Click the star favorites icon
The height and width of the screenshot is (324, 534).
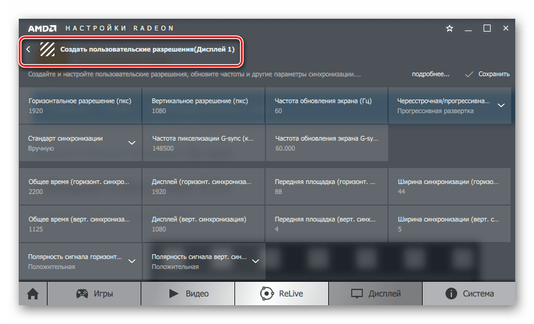[450, 28]
